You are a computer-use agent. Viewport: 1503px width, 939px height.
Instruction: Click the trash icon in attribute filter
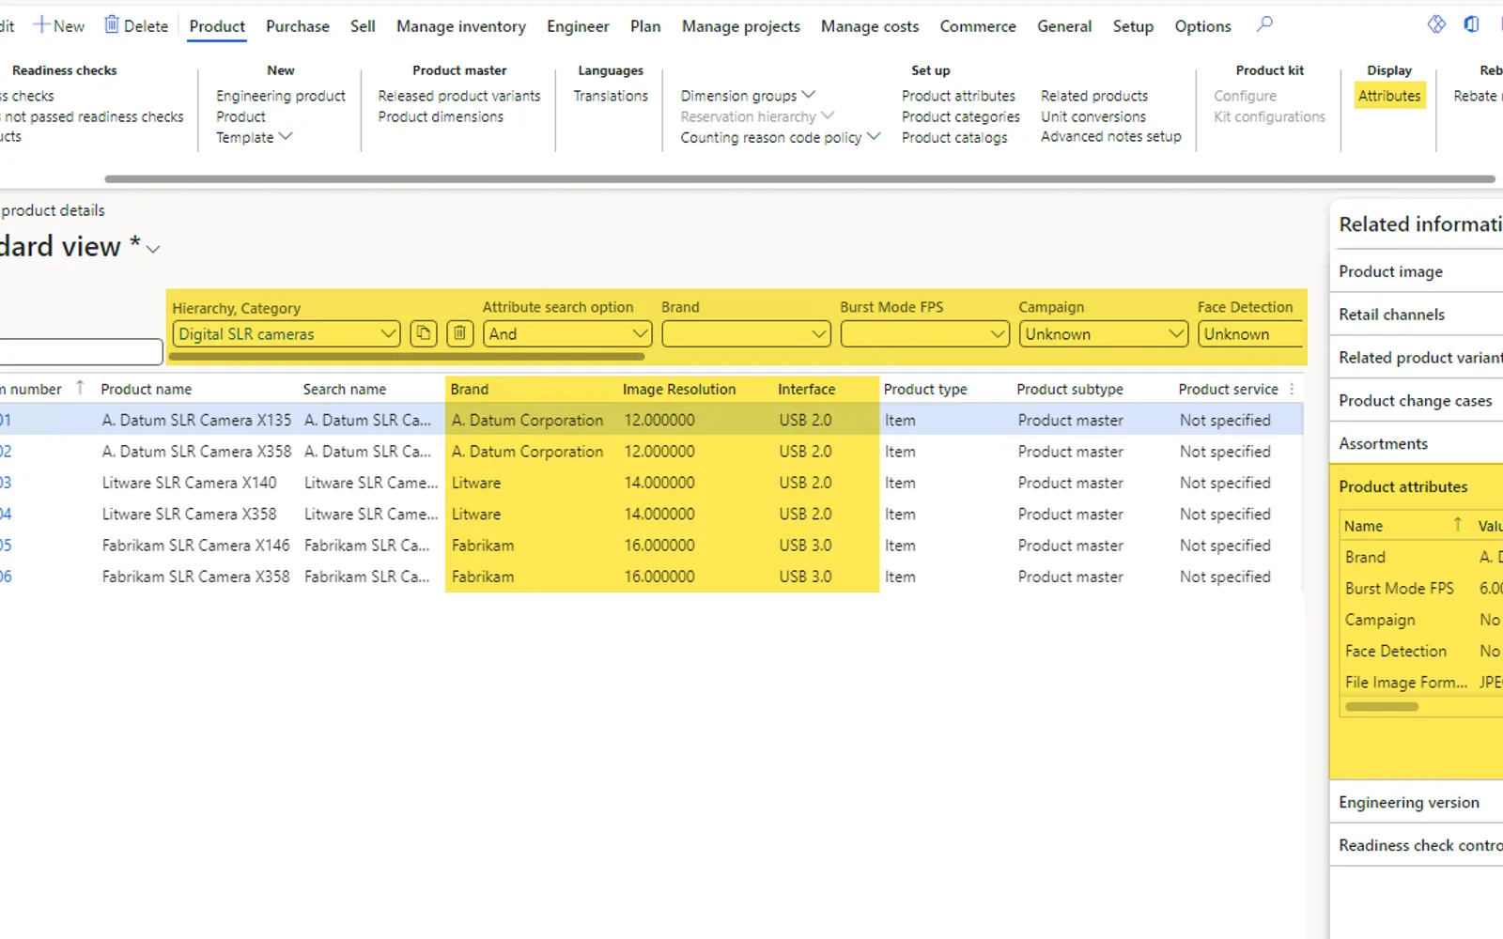(x=459, y=333)
